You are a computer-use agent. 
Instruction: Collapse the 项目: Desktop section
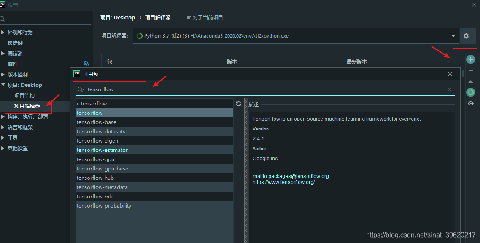click(3, 85)
